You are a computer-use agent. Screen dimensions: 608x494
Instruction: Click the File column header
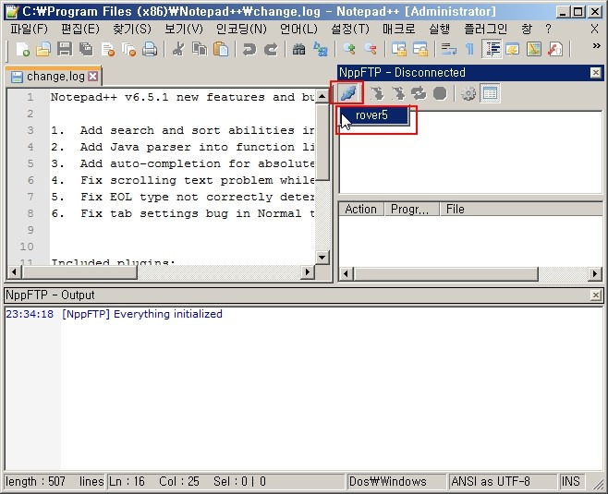tap(521, 209)
